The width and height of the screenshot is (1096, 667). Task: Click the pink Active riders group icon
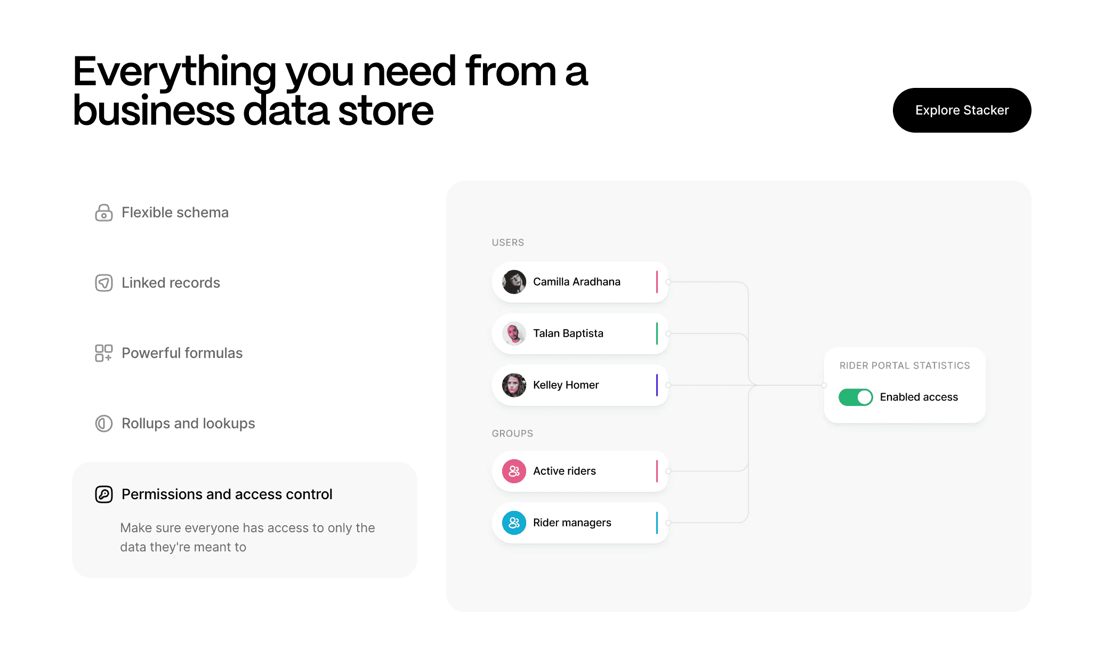(x=514, y=471)
